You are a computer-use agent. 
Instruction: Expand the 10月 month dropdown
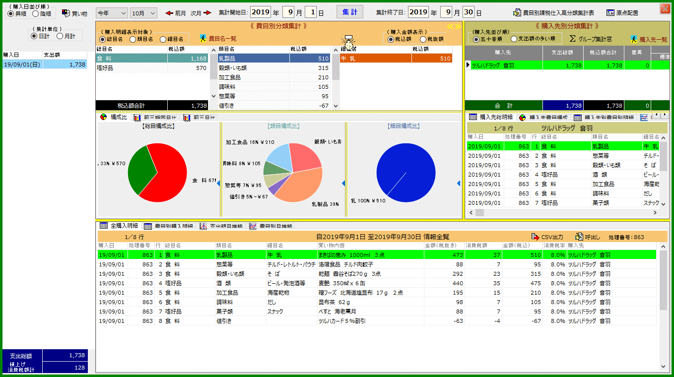pos(144,13)
